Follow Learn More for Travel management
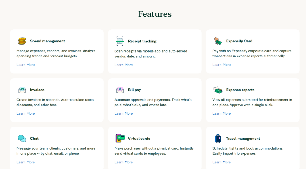The image size is (306, 169). (x=221, y=162)
